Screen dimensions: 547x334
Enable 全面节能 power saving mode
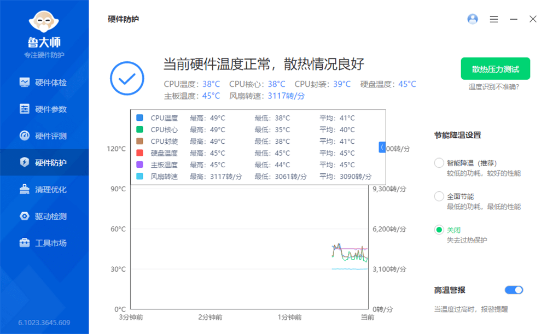[439, 196]
